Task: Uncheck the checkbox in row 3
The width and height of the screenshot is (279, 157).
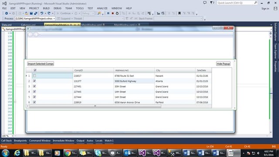Action: [34, 86]
